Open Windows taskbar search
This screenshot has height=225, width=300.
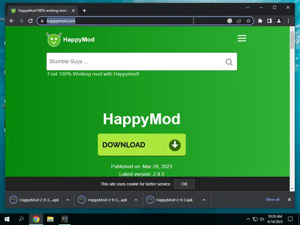21,219
